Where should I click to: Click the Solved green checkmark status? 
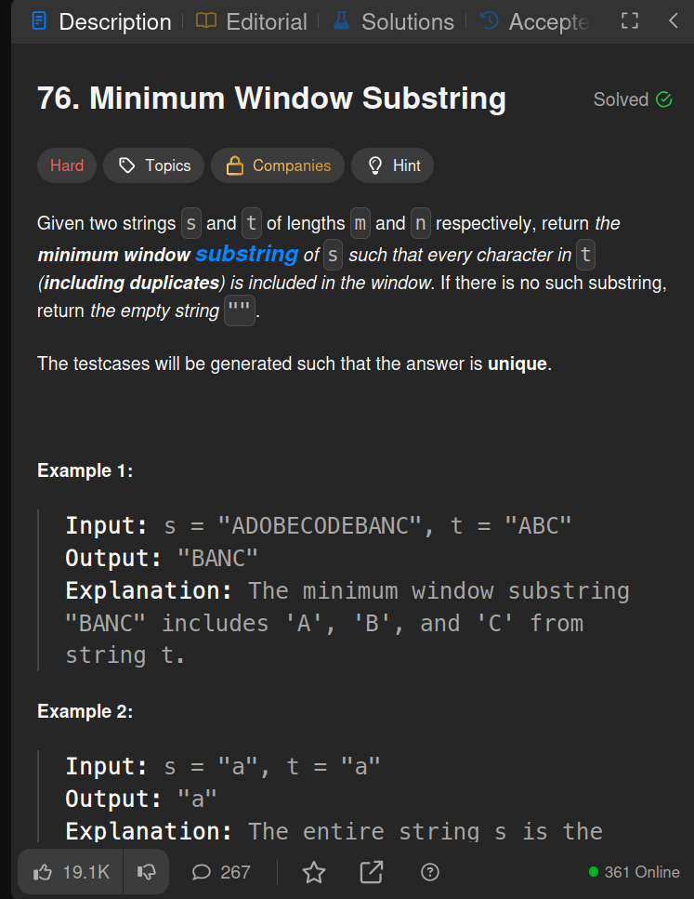(x=633, y=99)
